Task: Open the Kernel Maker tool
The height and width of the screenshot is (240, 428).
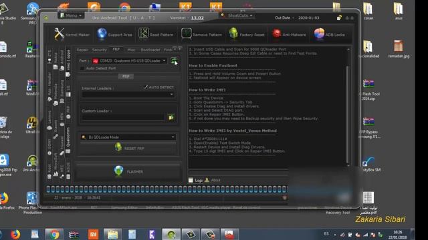Action: click(72, 34)
